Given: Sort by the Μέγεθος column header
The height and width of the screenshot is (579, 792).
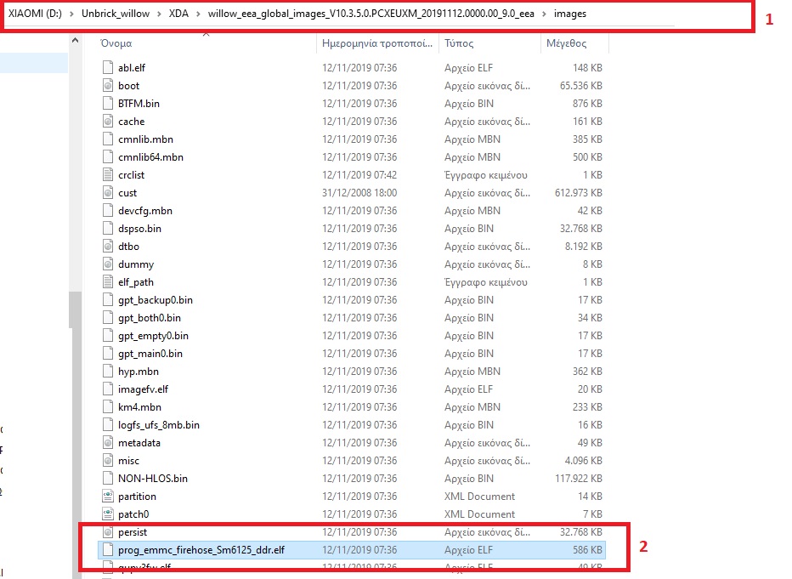Looking at the screenshot, I should [x=566, y=43].
